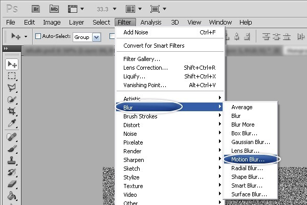Expand the Sharpen submenu
This screenshot has width=307, height=205.
pyautogui.click(x=170, y=160)
